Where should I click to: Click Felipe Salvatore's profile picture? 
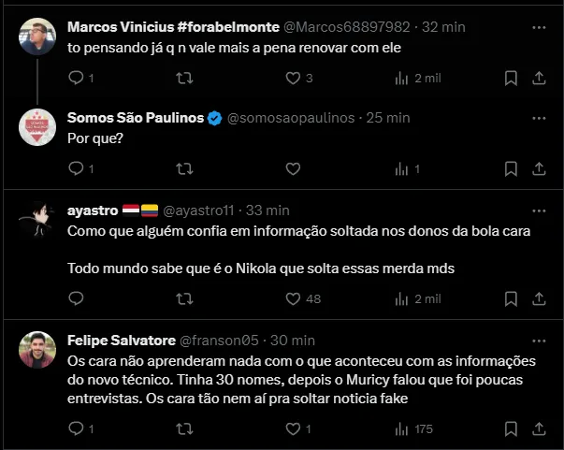click(38, 350)
